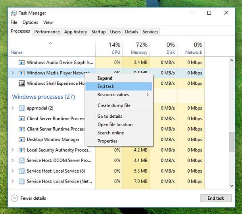Choose End task in the context menu
242x214 pixels.
(119, 86)
